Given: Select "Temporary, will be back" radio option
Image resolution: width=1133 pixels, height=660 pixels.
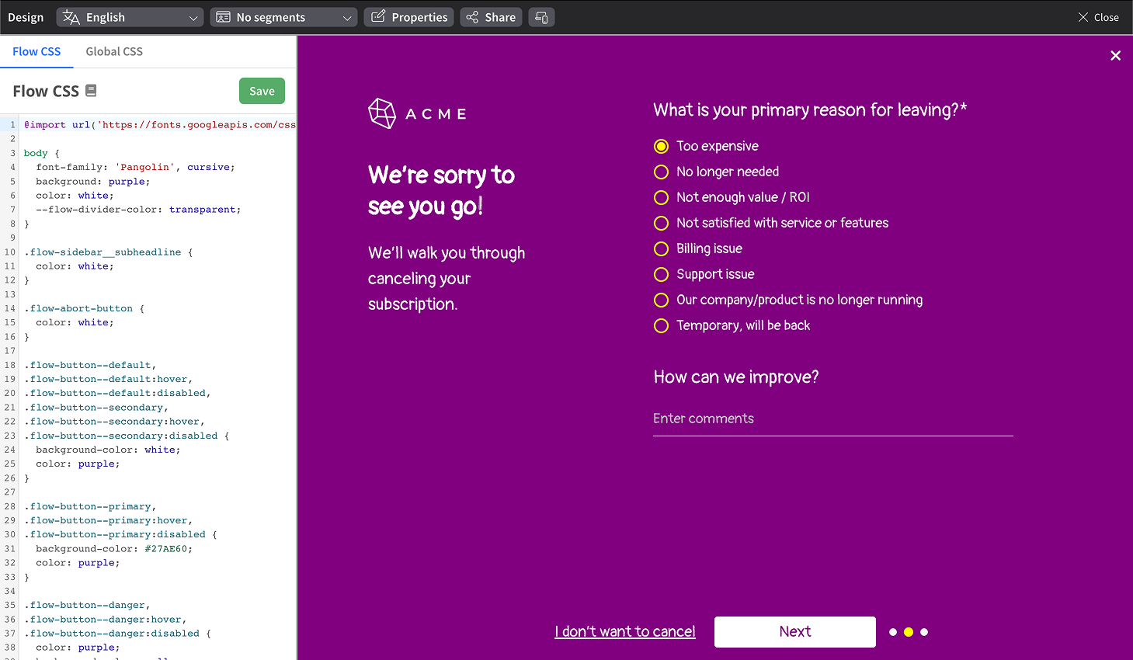Looking at the screenshot, I should (662, 325).
